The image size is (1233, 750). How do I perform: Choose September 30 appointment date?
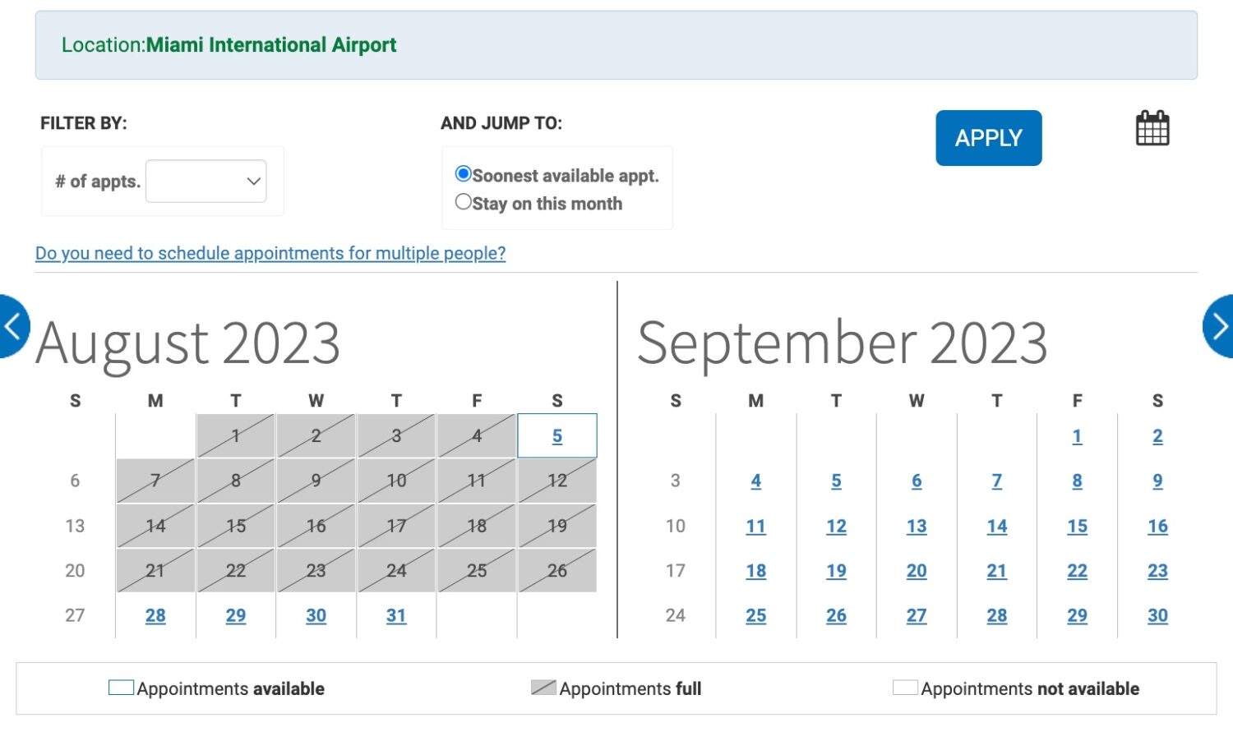coord(1157,615)
